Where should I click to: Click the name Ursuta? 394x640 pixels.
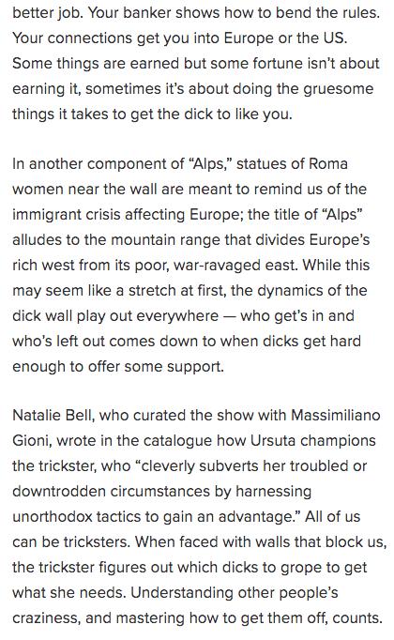273,440
